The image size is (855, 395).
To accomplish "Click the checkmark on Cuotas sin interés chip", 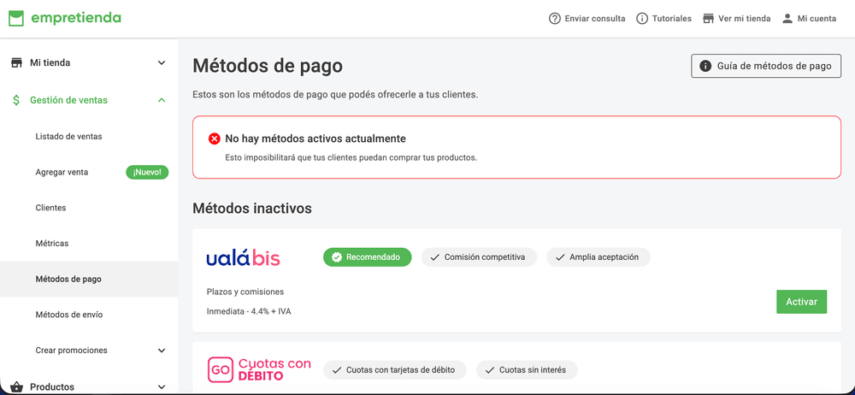I will coord(490,370).
